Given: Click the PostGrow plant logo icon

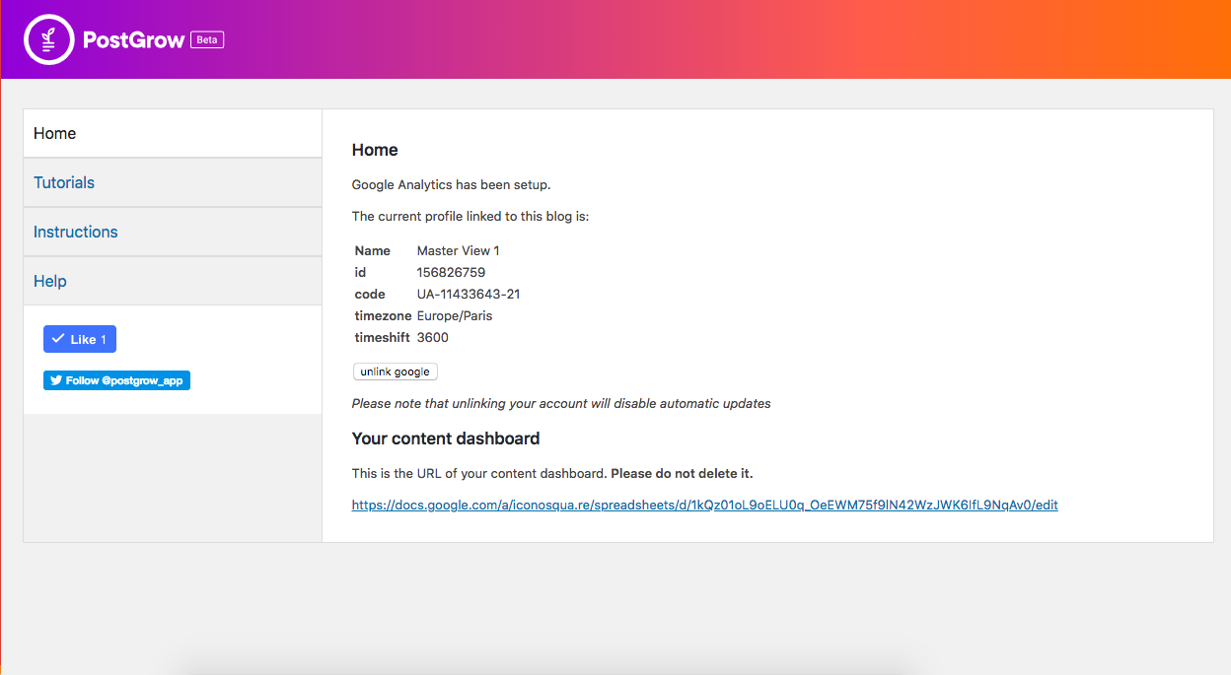Looking at the screenshot, I should point(48,39).
